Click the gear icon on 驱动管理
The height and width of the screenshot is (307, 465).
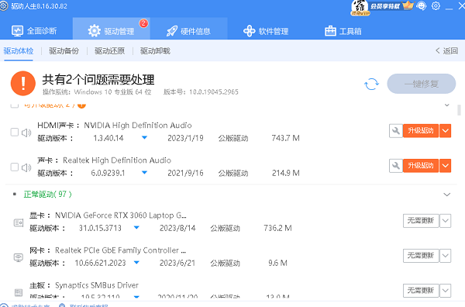point(95,31)
